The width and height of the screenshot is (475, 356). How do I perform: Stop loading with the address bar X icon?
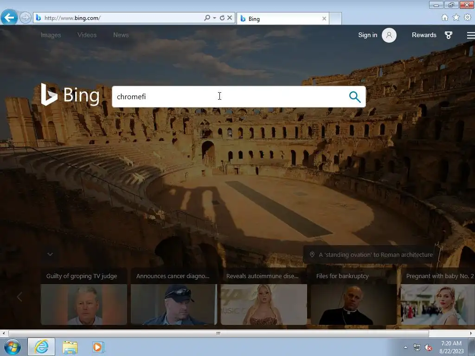pyautogui.click(x=230, y=18)
